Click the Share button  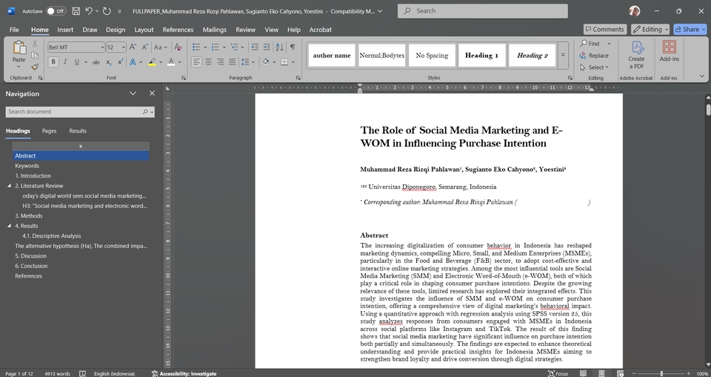tap(690, 29)
